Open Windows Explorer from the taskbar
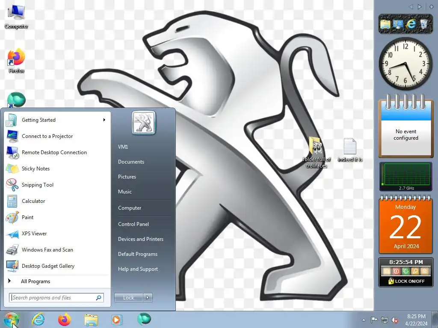This screenshot has height=328, width=438. (x=91, y=320)
